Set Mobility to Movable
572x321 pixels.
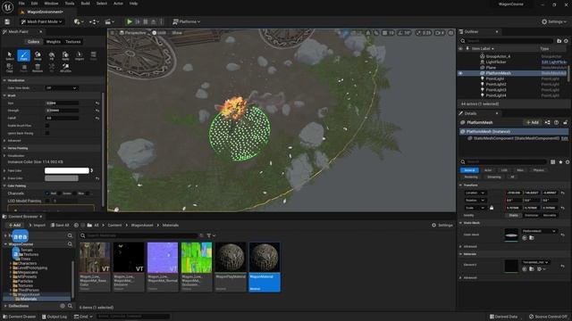tap(550, 216)
